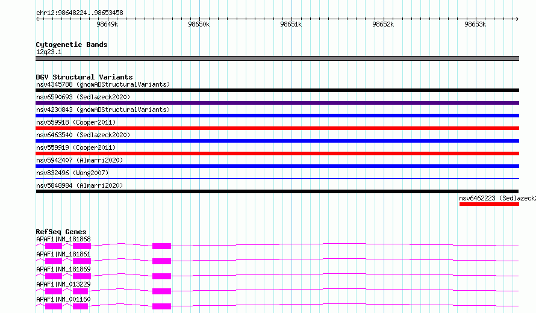Select first exon block of NM_181868
The width and height of the screenshot is (536, 313).
(54, 246)
